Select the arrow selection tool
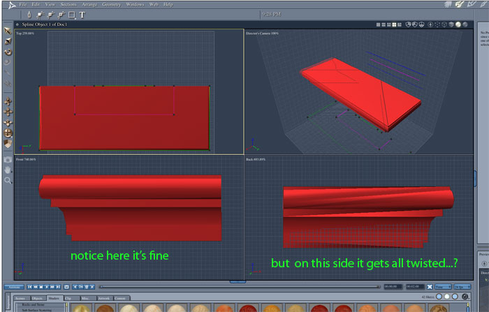The height and width of the screenshot is (312, 489). (8, 31)
